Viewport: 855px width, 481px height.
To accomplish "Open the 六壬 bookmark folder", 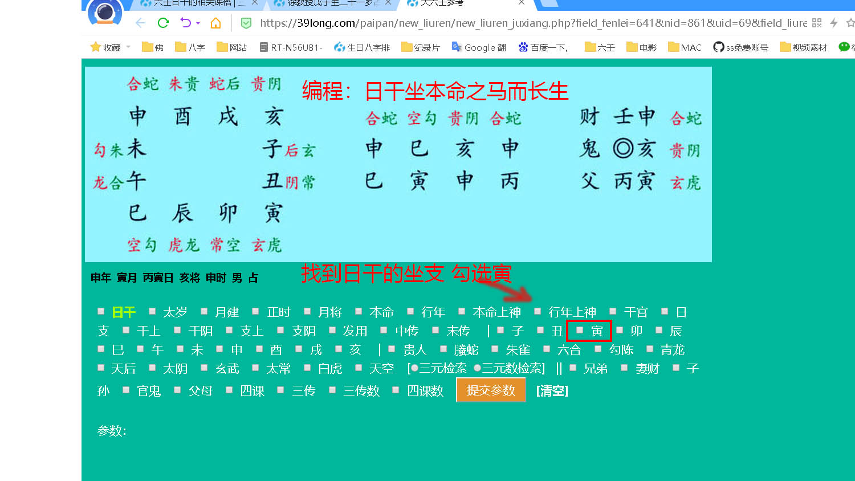I will (x=600, y=47).
